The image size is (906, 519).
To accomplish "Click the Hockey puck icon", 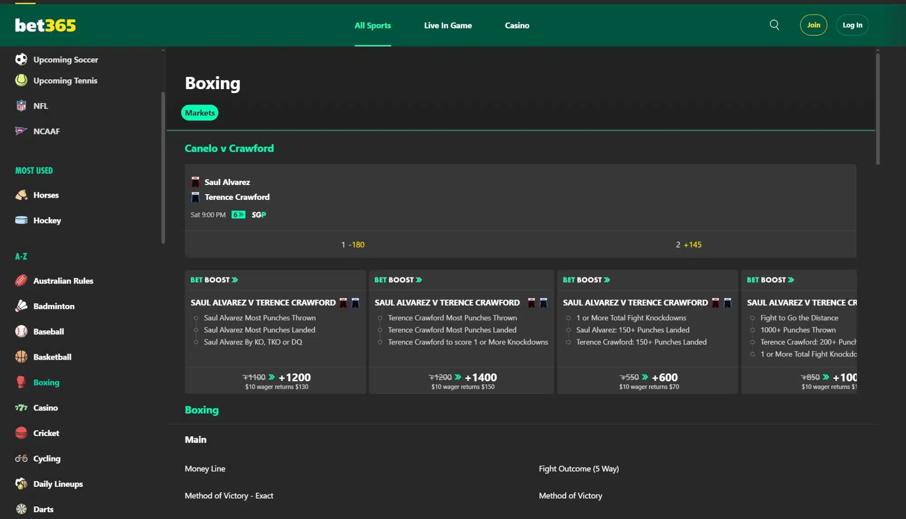I will pos(21,220).
